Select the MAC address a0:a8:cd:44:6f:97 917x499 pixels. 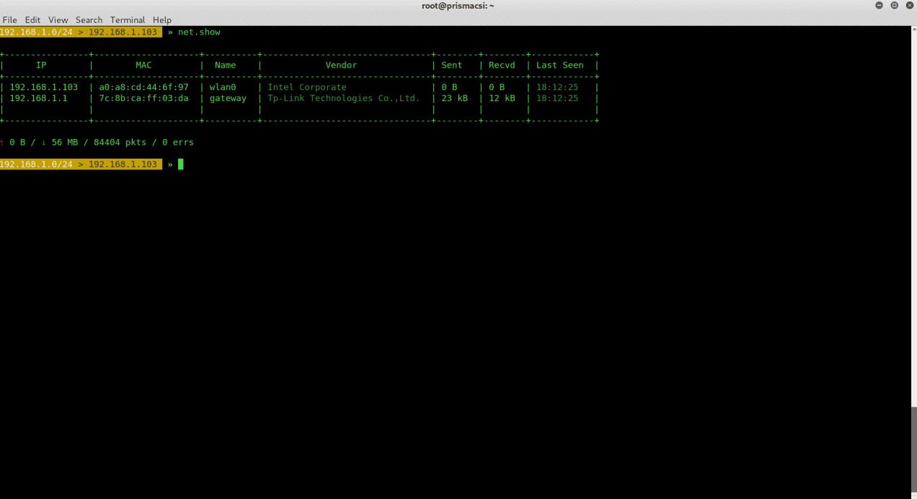click(x=143, y=87)
